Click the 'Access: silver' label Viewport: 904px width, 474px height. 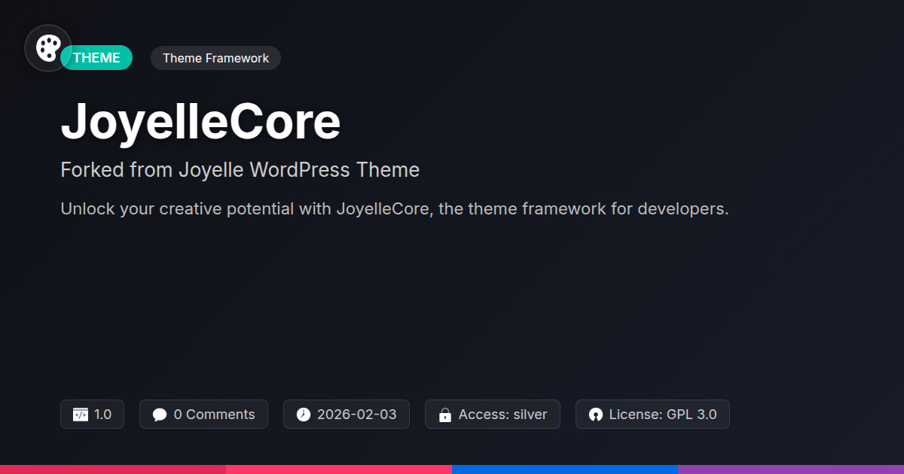(502, 415)
